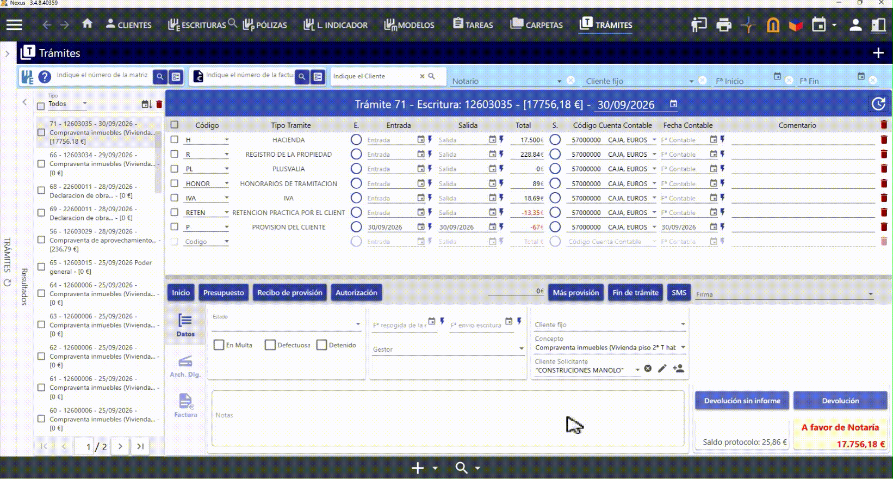Open the CLIENTES menu
Image resolution: width=893 pixels, height=479 pixels.
(x=128, y=24)
